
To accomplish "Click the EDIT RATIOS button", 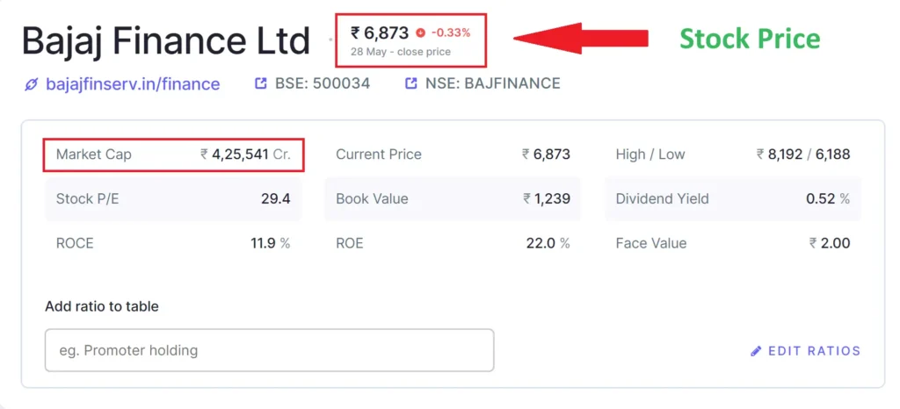I will 814,351.
